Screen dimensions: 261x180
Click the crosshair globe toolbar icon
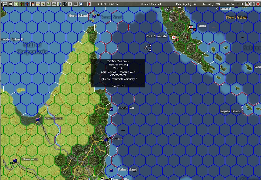click(x=65, y=4)
